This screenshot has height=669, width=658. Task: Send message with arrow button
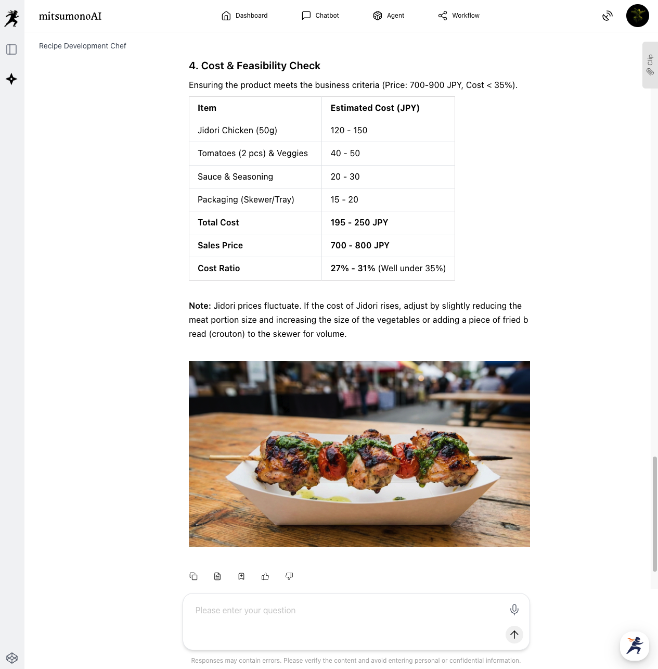coord(514,635)
